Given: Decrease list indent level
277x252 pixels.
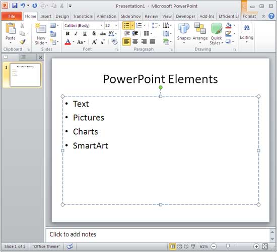Looking at the screenshot, I should (127, 33).
